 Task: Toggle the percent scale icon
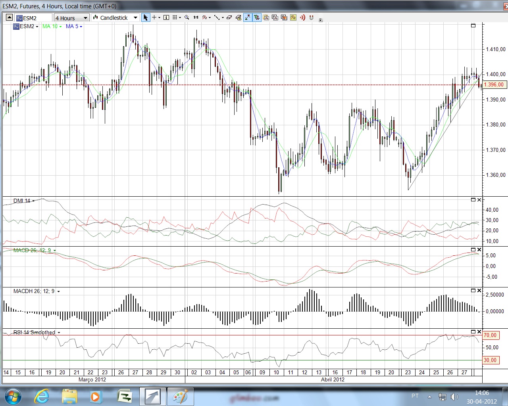[257, 17]
